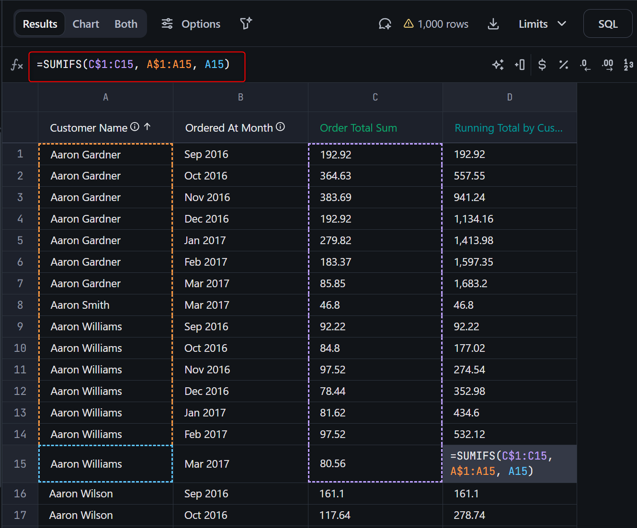Click the add column icon
637x528 pixels.
520,65
